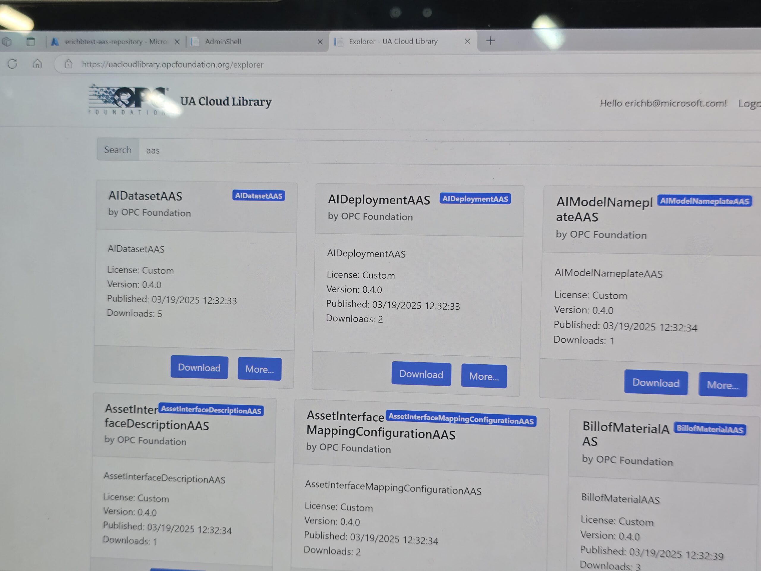Click the site lock icon in address bar
The height and width of the screenshot is (571, 761).
click(68, 64)
